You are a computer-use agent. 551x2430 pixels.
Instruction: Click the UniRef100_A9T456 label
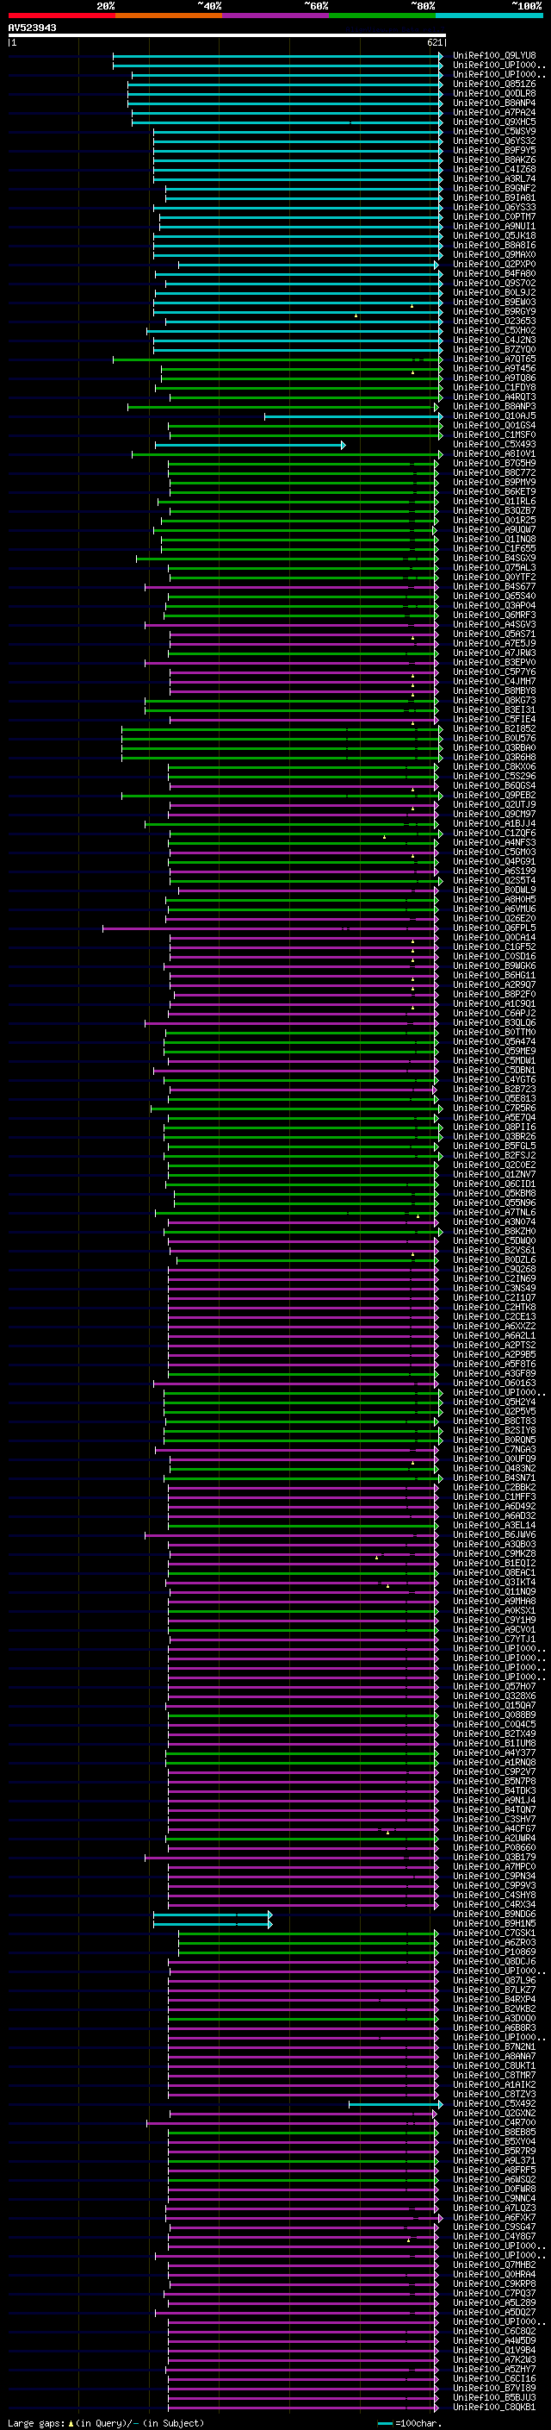(493, 368)
